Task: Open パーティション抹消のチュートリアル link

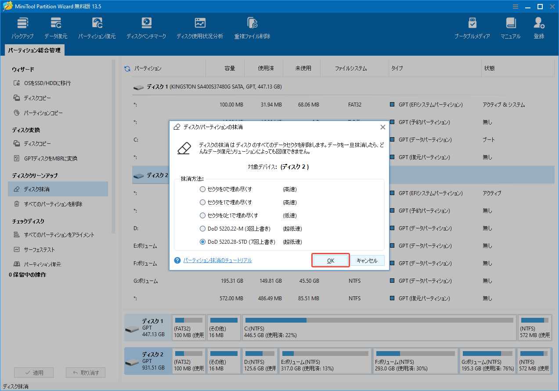Action: [x=218, y=260]
